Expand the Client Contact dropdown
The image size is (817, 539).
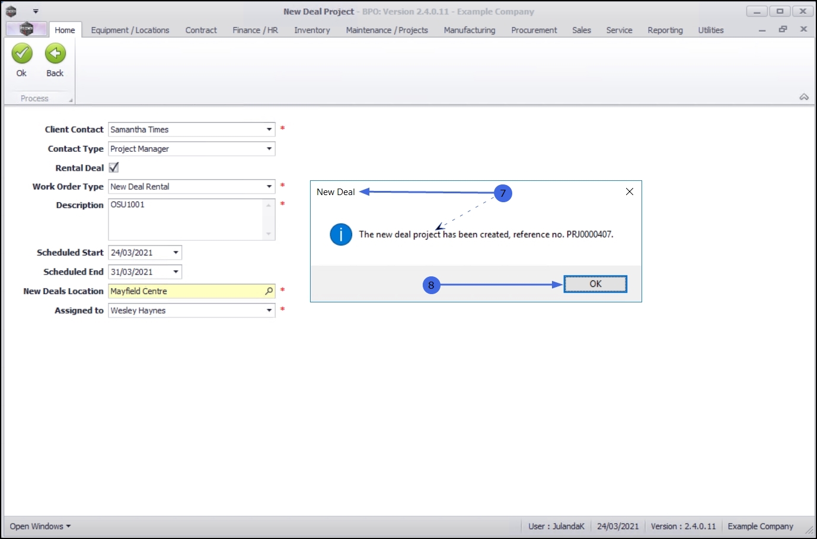tap(269, 129)
